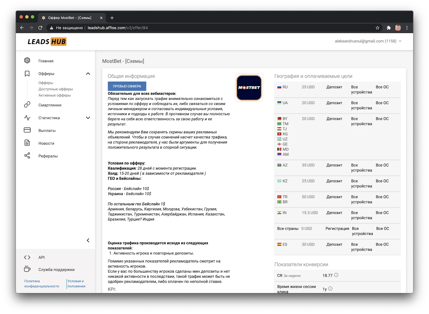Click the 20 USD payout for UA
Viewport: 429px width, 314px height.
308,103
